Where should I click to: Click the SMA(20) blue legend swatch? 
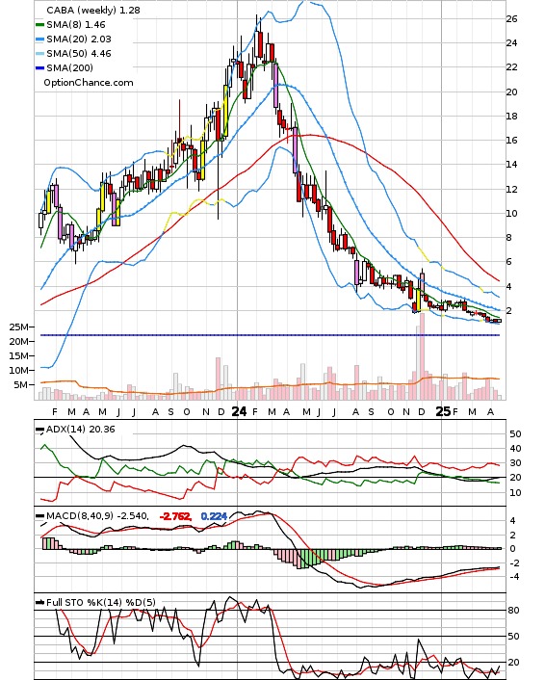39,39
